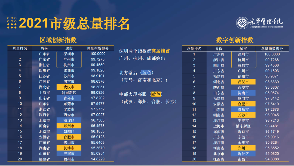Click the yellow-highlighted 黄色 label
Image resolution: width=294 pixels, height=166 pixels.
(x=156, y=94)
